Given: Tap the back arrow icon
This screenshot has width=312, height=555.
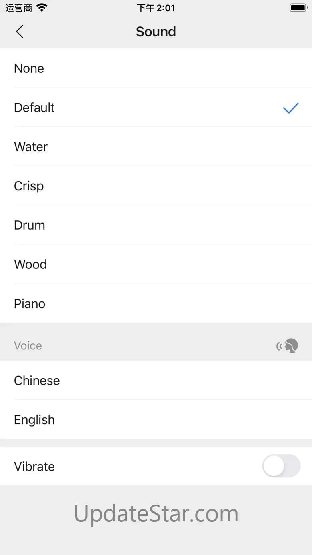Looking at the screenshot, I should pos(20,32).
